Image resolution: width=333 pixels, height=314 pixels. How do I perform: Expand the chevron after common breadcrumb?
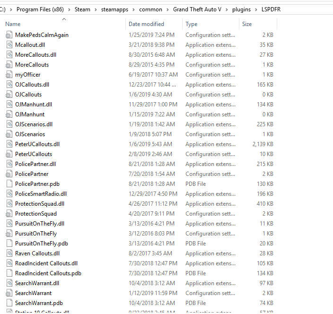167,10
